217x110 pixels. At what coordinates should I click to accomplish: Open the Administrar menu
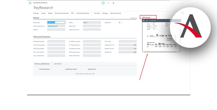click(58, 64)
